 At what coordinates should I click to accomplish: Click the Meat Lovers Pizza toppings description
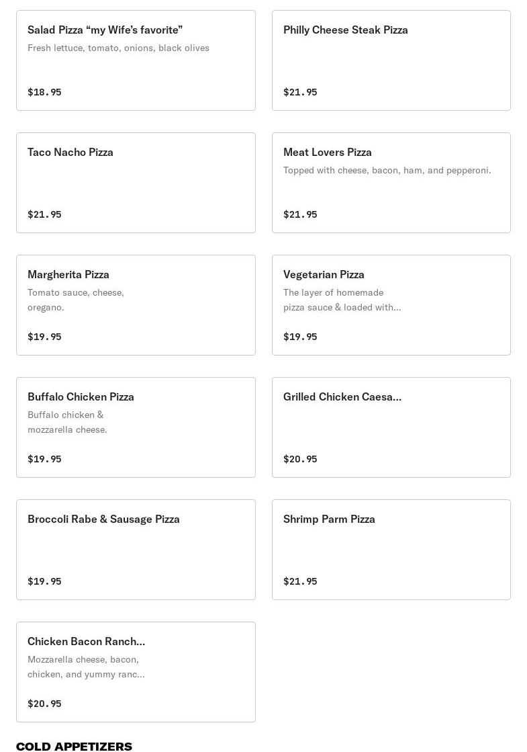coord(387,171)
